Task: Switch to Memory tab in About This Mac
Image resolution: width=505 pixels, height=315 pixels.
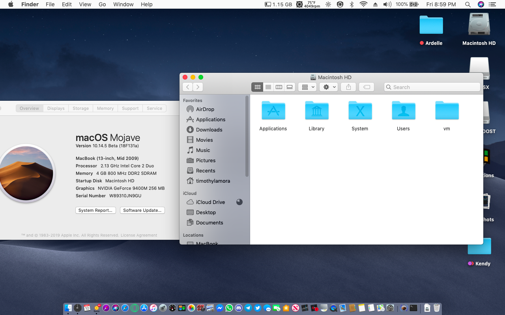Action: (105, 108)
